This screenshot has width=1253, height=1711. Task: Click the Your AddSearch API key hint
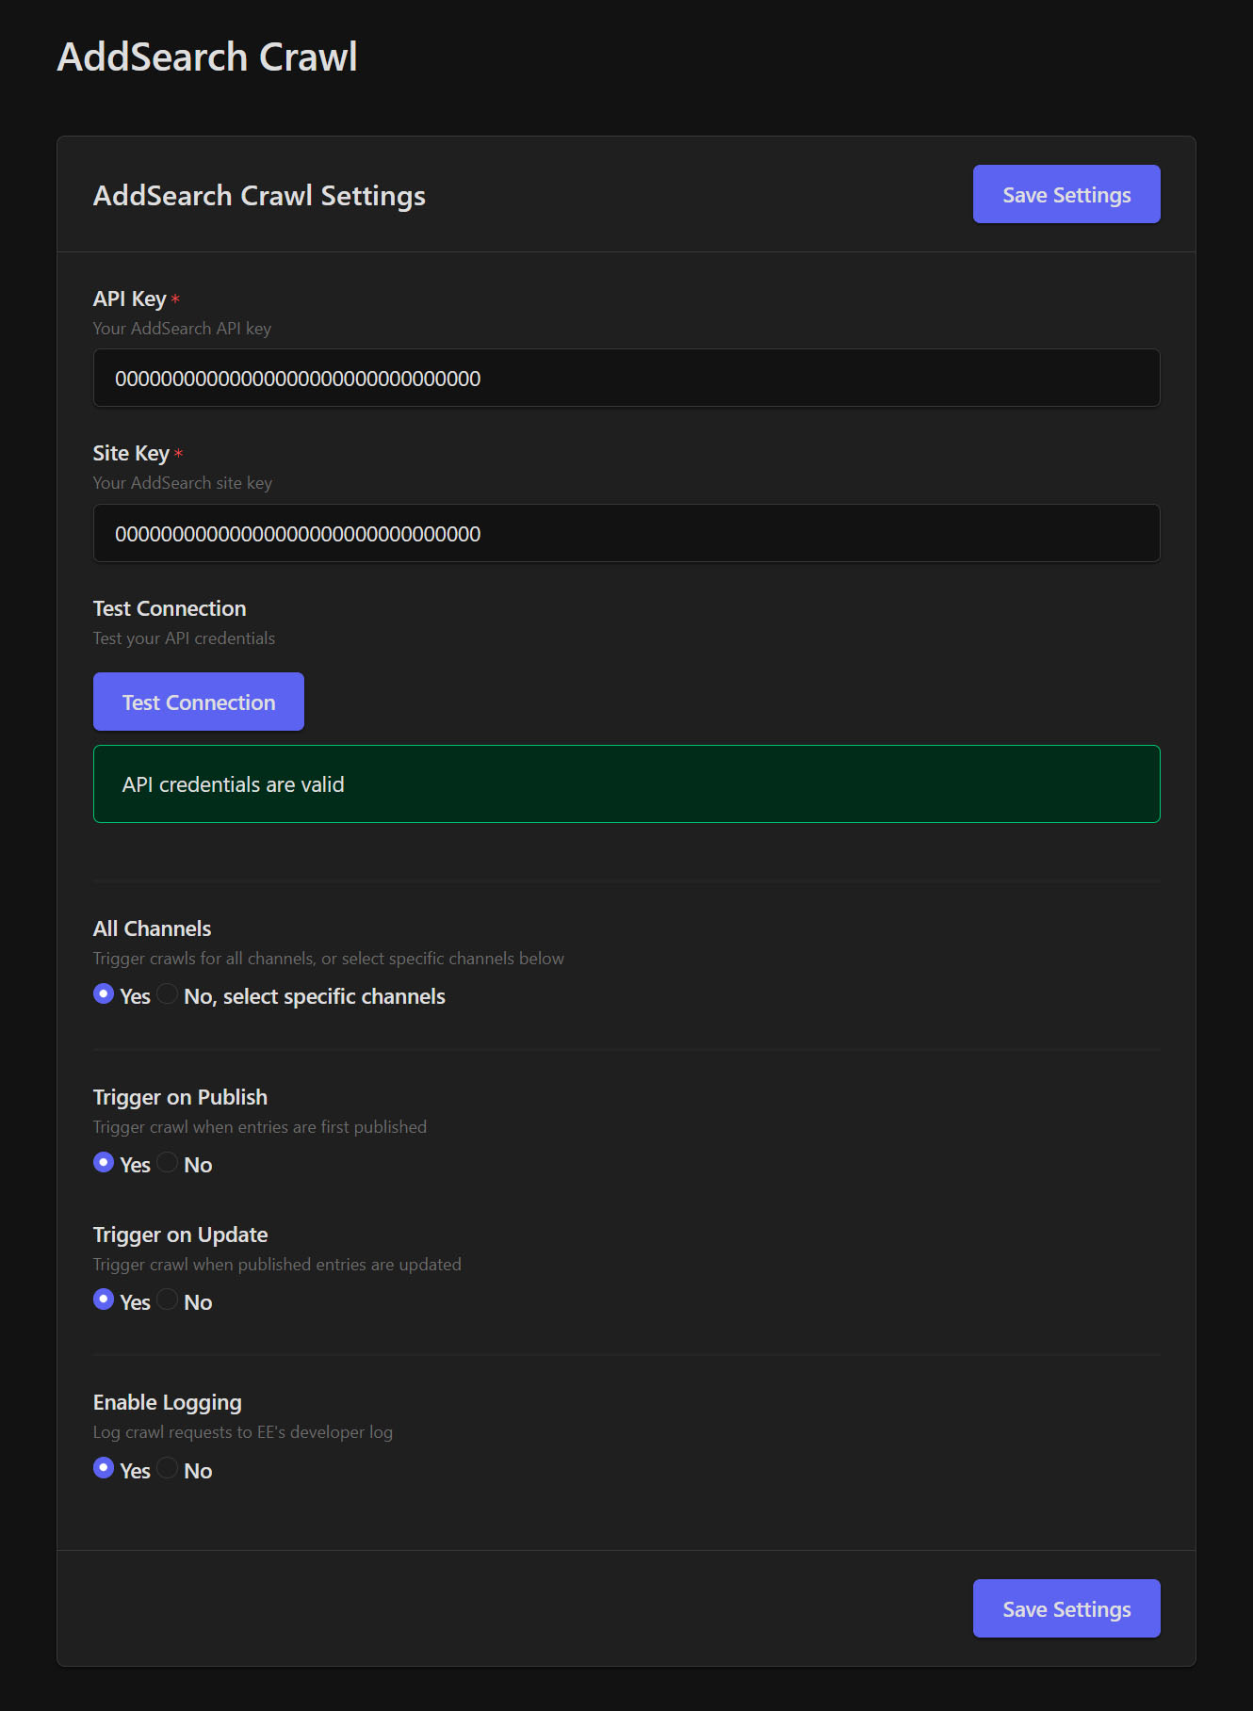pos(182,329)
